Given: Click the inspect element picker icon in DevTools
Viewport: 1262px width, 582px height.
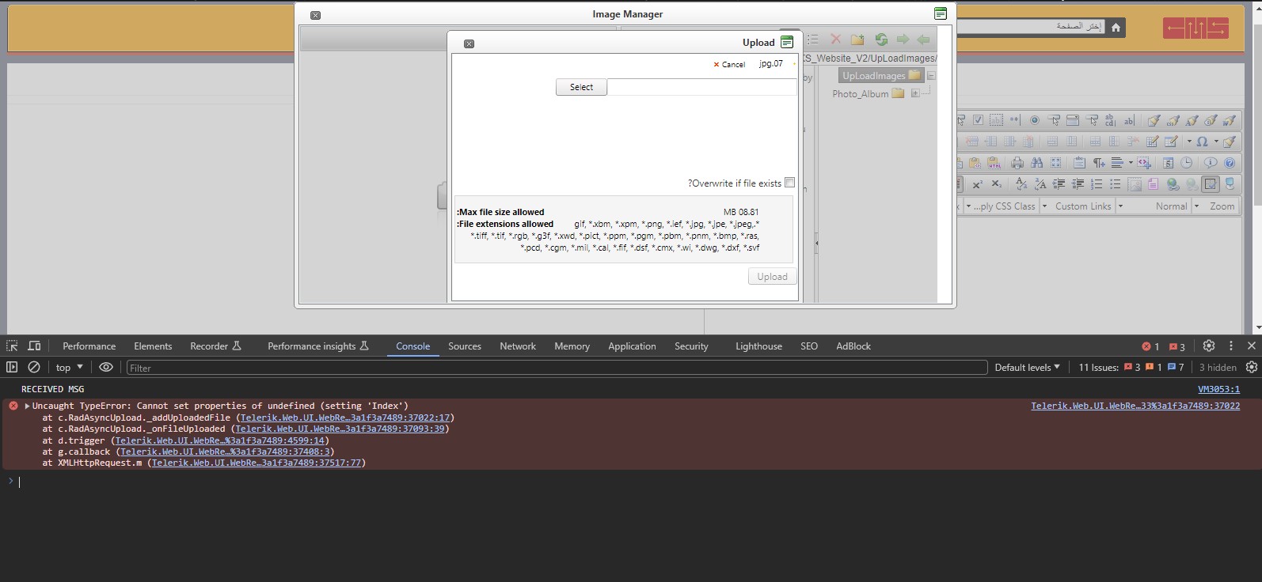Looking at the screenshot, I should pos(12,346).
